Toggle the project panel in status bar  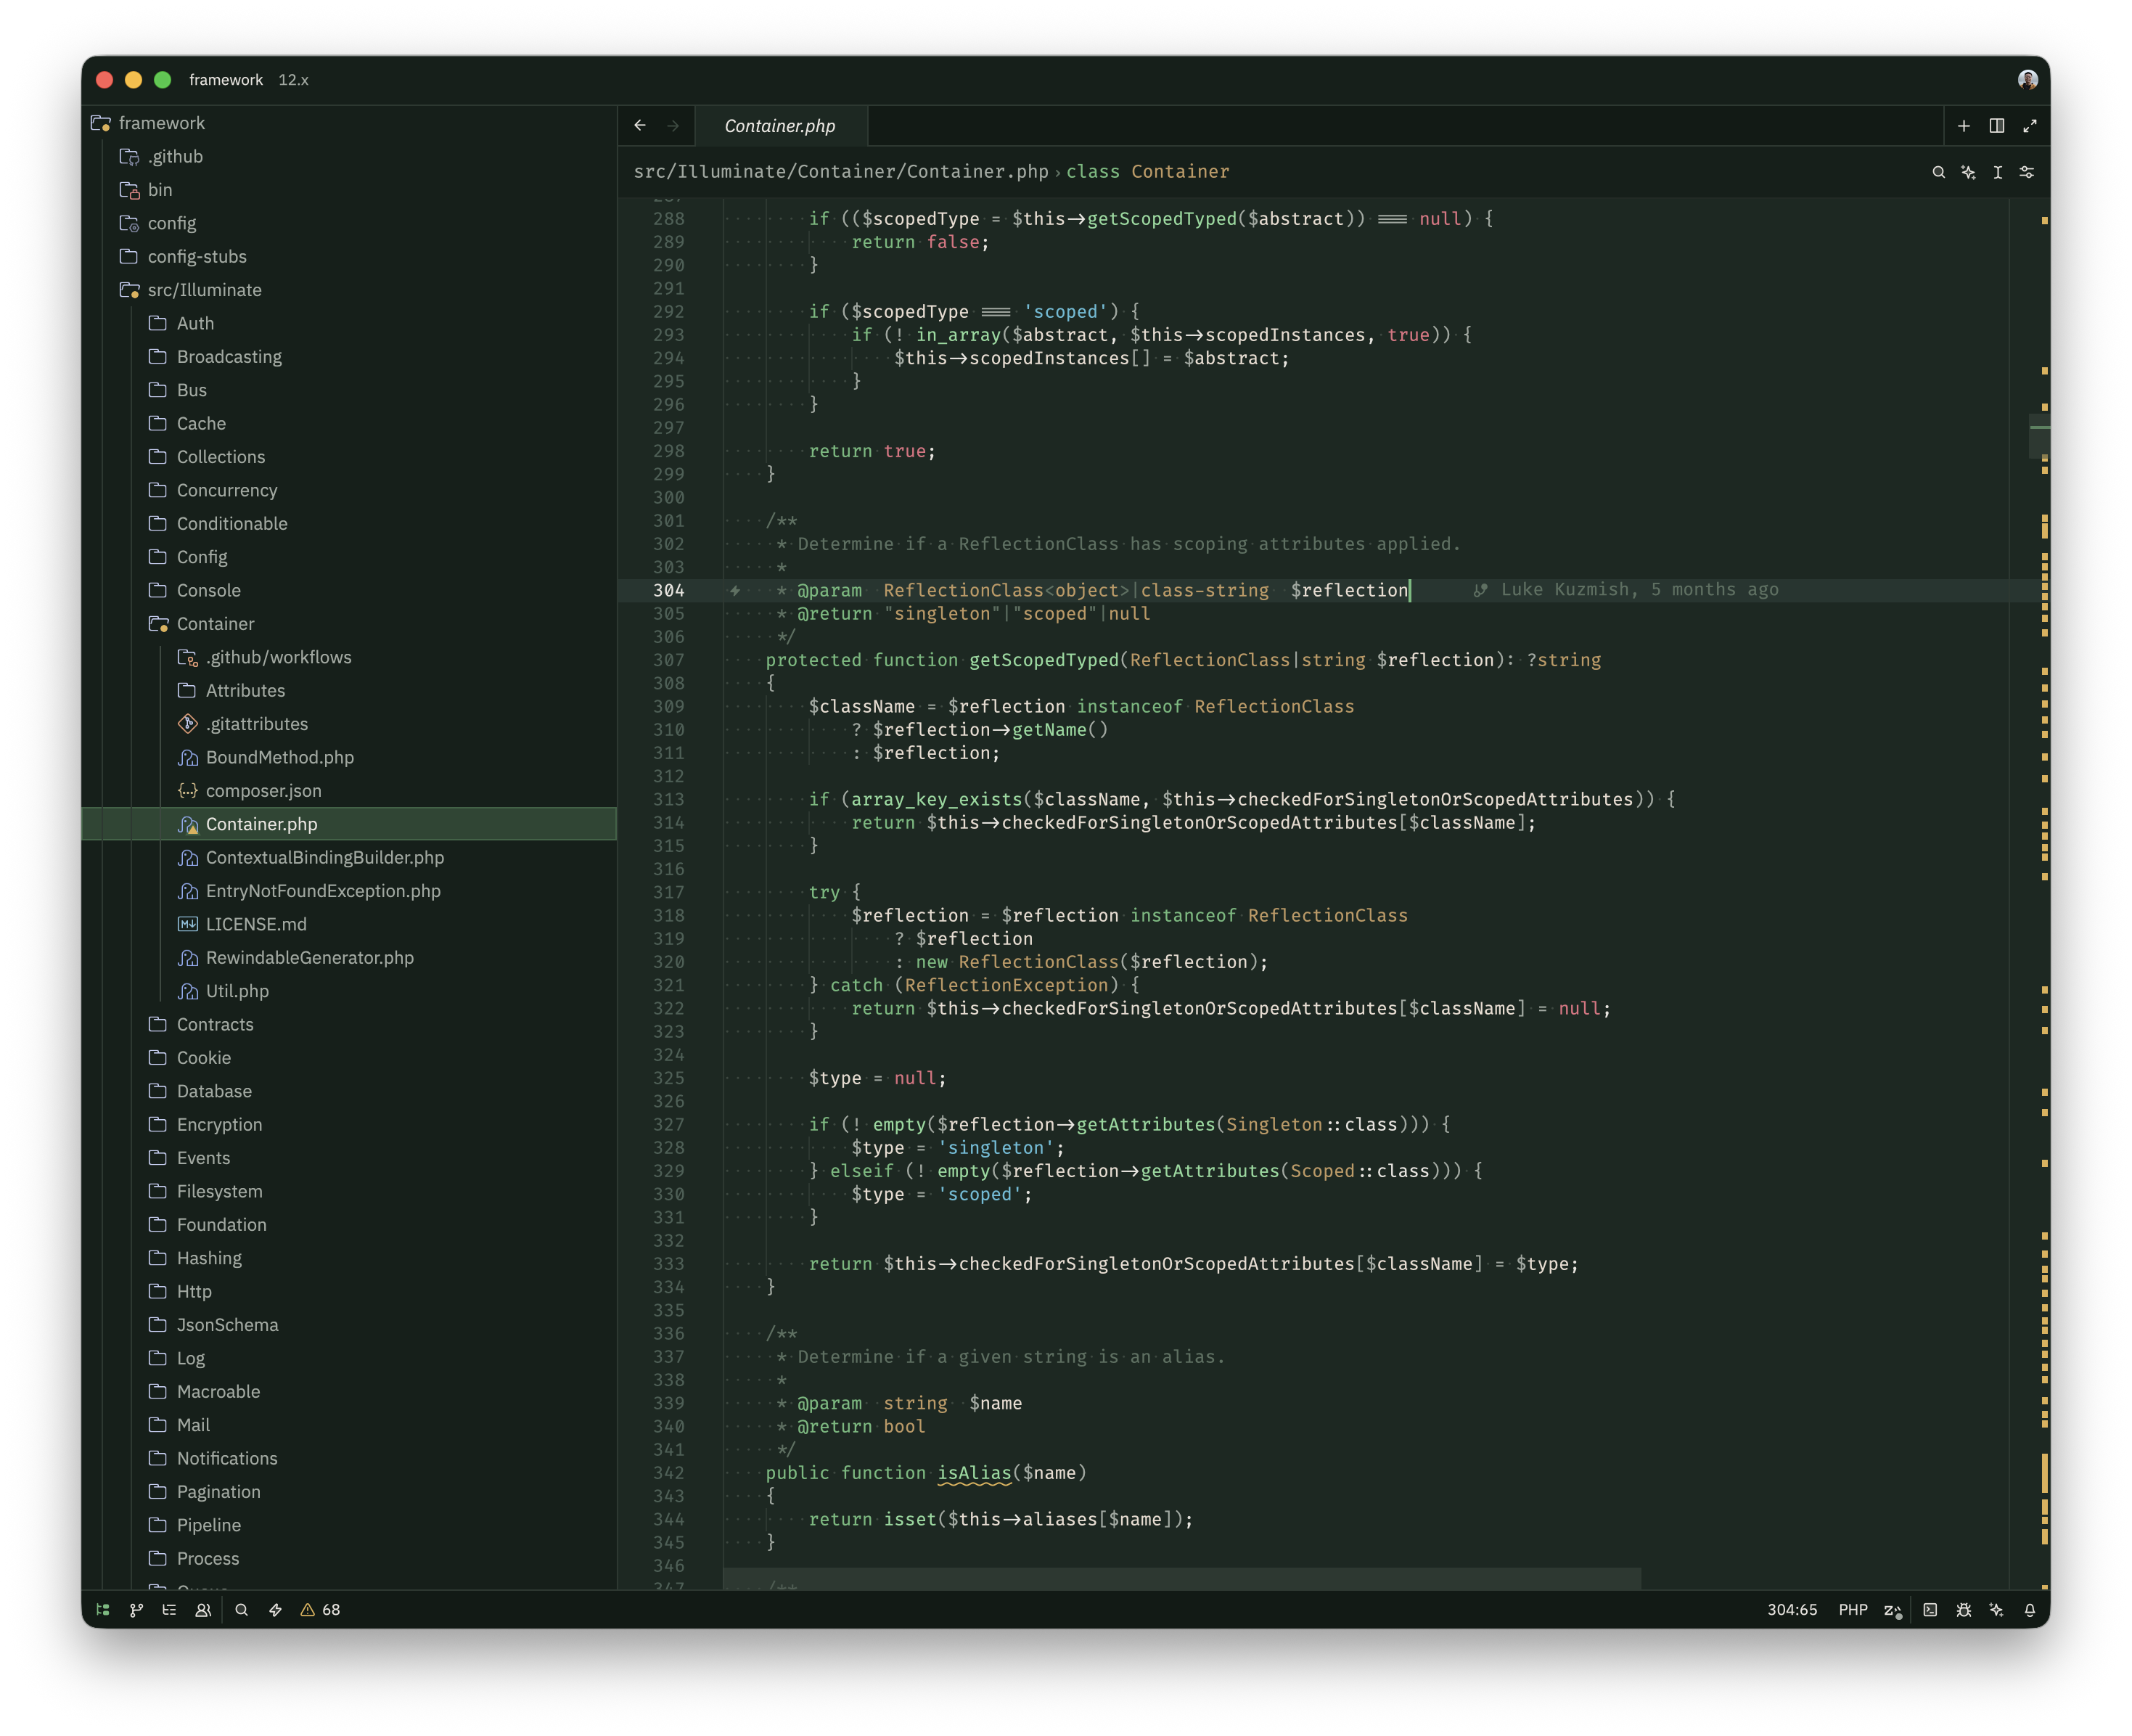click(103, 1610)
